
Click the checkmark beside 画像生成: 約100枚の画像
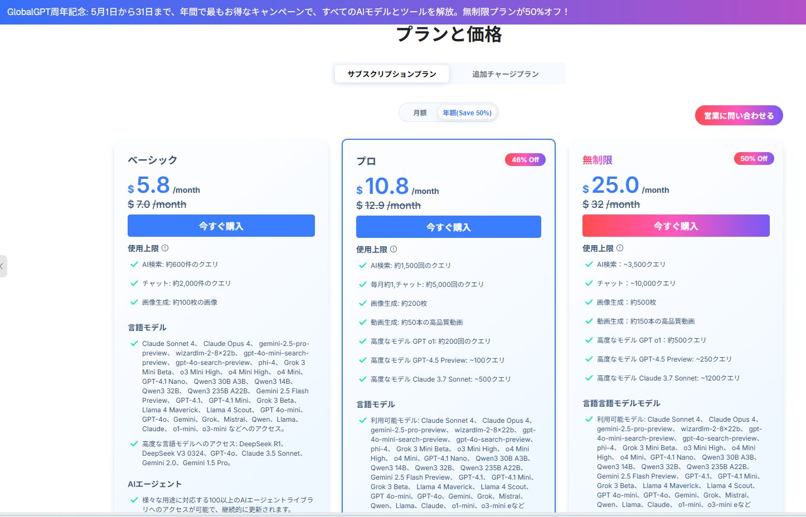pos(134,302)
